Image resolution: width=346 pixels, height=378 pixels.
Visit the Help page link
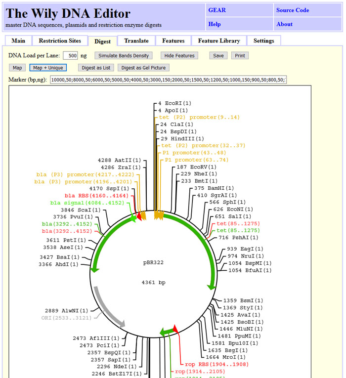215,24
